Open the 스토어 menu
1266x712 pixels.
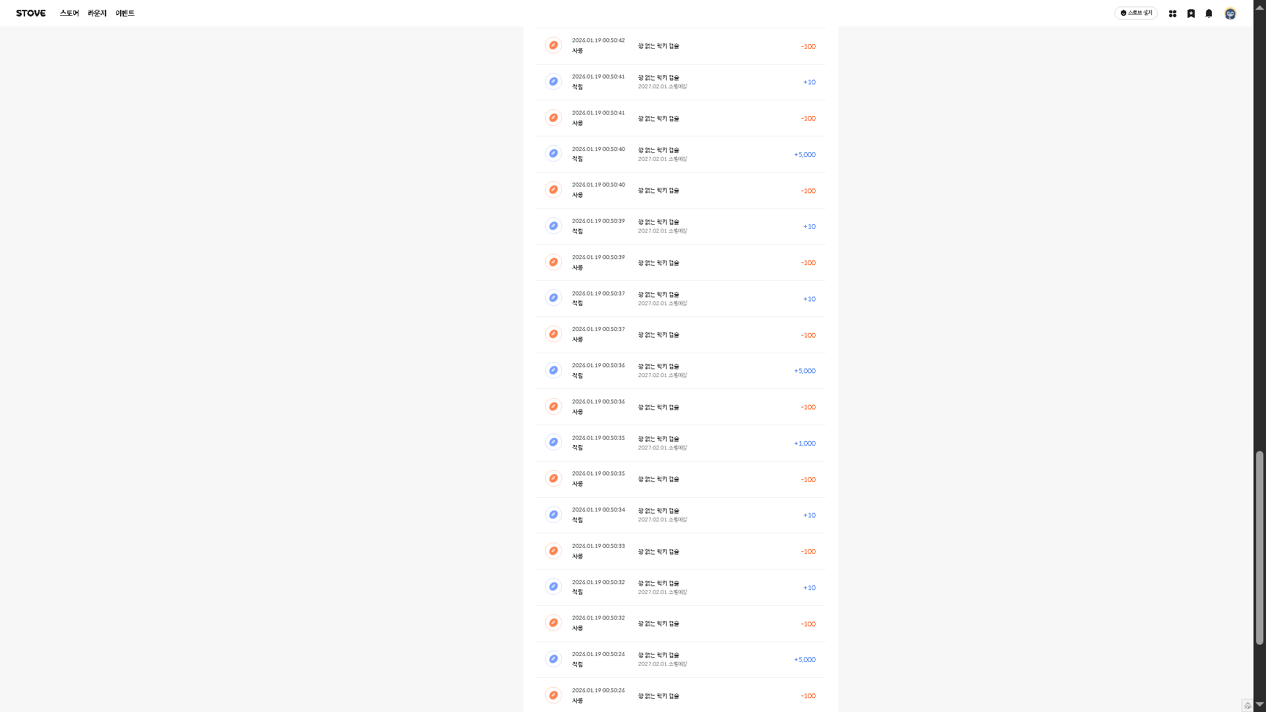tap(69, 13)
